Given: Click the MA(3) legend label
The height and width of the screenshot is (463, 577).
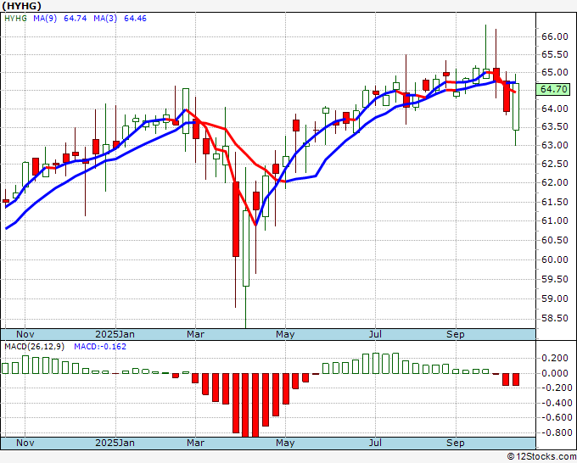Looking at the screenshot, I should [x=105, y=19].
